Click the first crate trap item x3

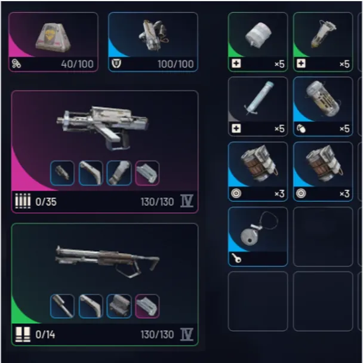click(x=258, y=171)
